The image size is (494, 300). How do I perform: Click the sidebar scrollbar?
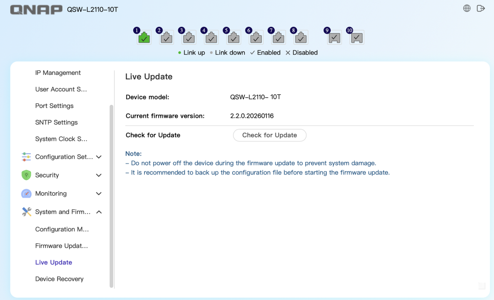[x=111, y=196]
